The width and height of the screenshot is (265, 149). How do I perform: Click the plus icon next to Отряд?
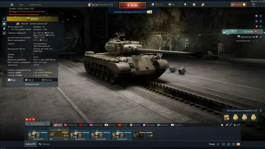pyautogui.click(x=218, y=144)
